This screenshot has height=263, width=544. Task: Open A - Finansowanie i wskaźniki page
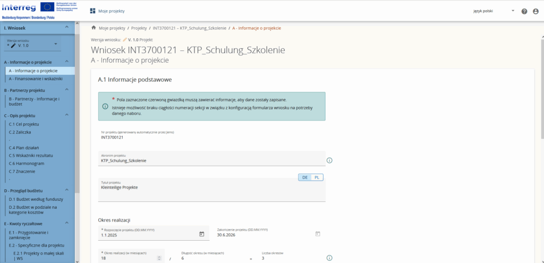coord(36,79)
